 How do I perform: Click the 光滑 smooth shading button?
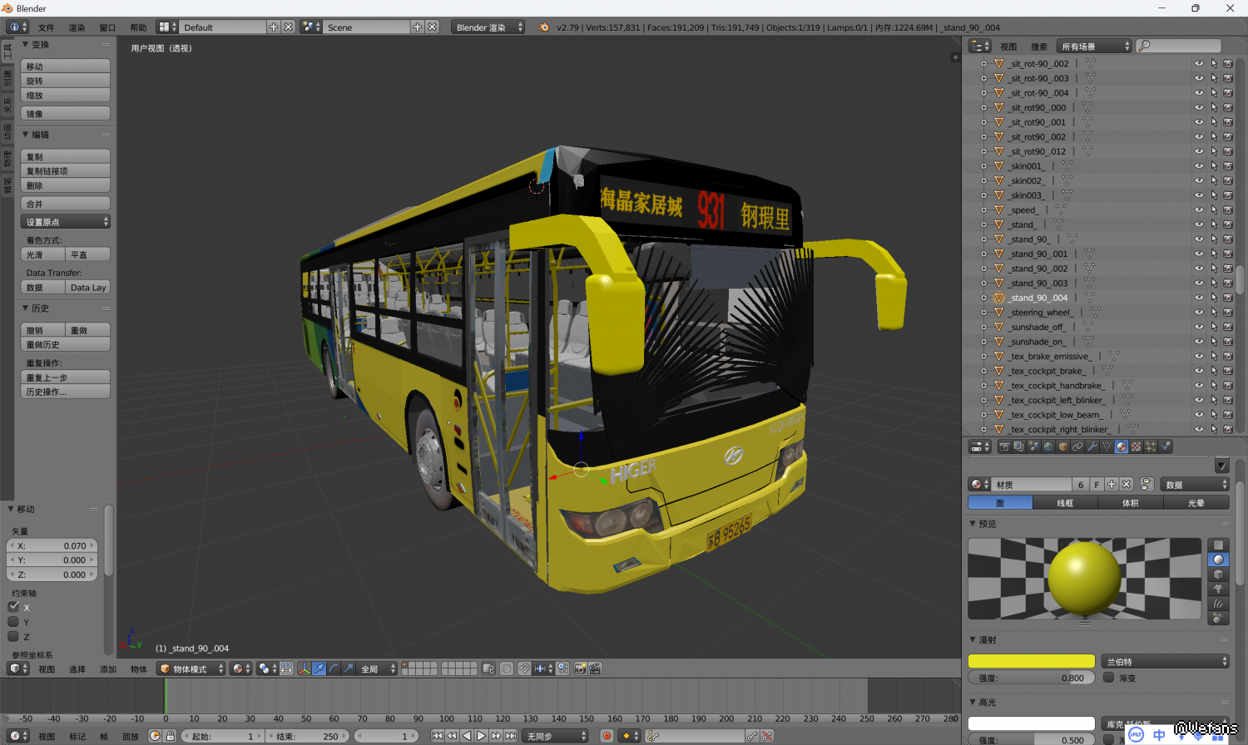(42, 254)
